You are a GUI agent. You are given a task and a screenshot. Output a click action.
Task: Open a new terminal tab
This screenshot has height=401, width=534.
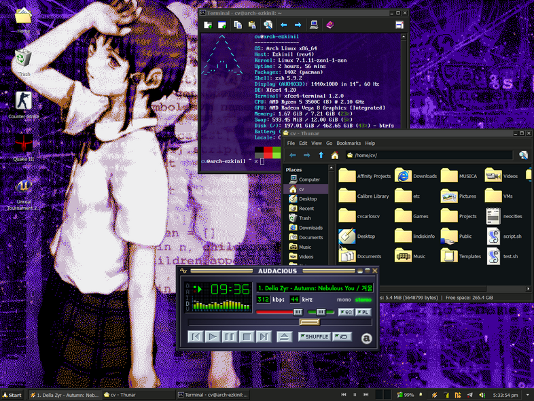click(x=208, y=25)
